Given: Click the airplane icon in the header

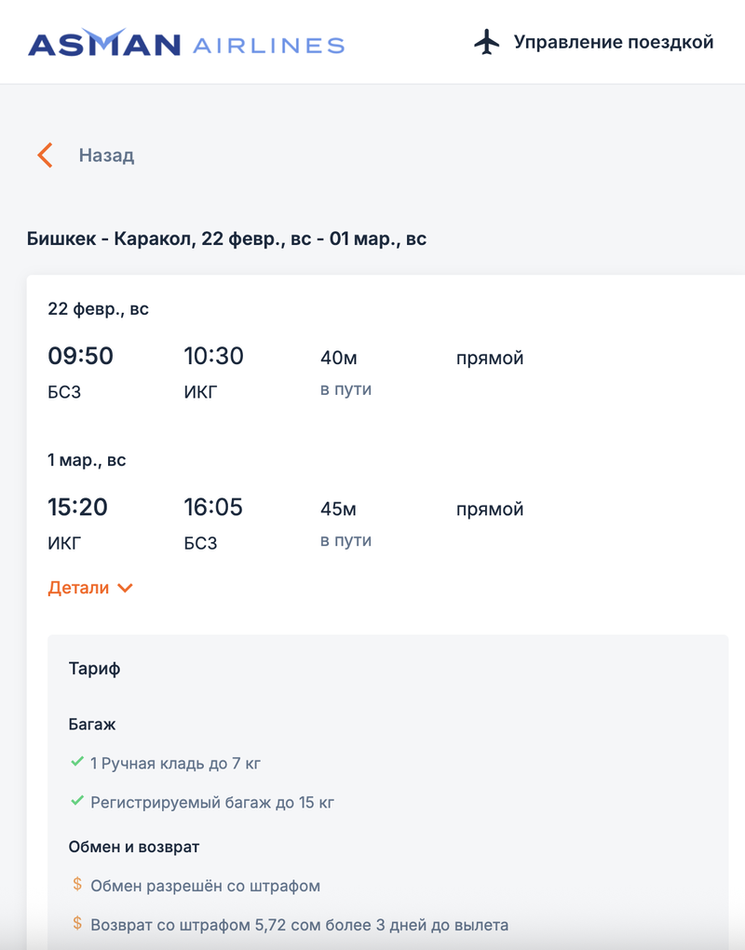Looking at the screenshot, I should 487,42.
